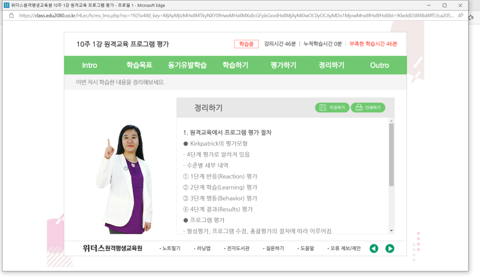Switch to 학습목표 tab
Viewport: 480px width, 277px height.
coord(139,65)
